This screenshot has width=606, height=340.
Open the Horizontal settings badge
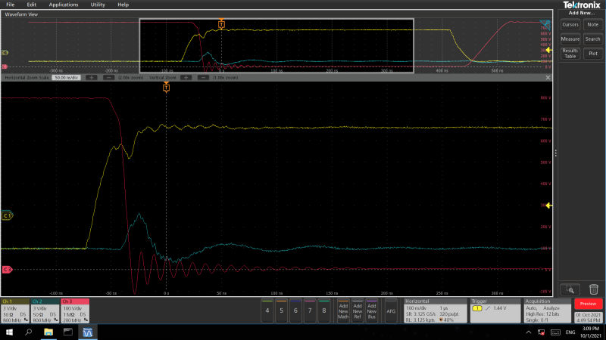(435, 310)
